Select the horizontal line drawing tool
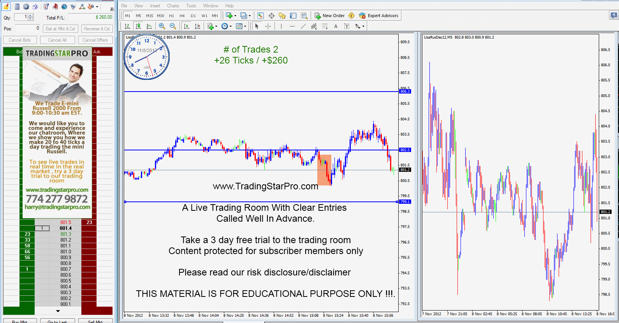 tap(292, 26)
